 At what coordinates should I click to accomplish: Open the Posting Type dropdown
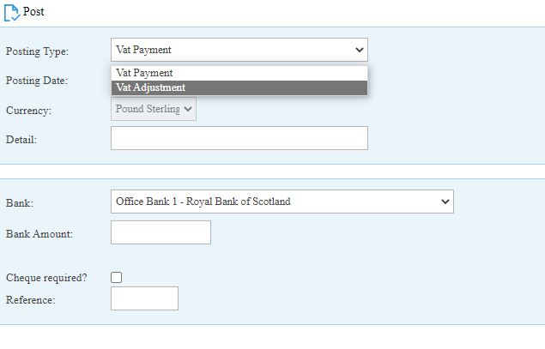point(239,50)
